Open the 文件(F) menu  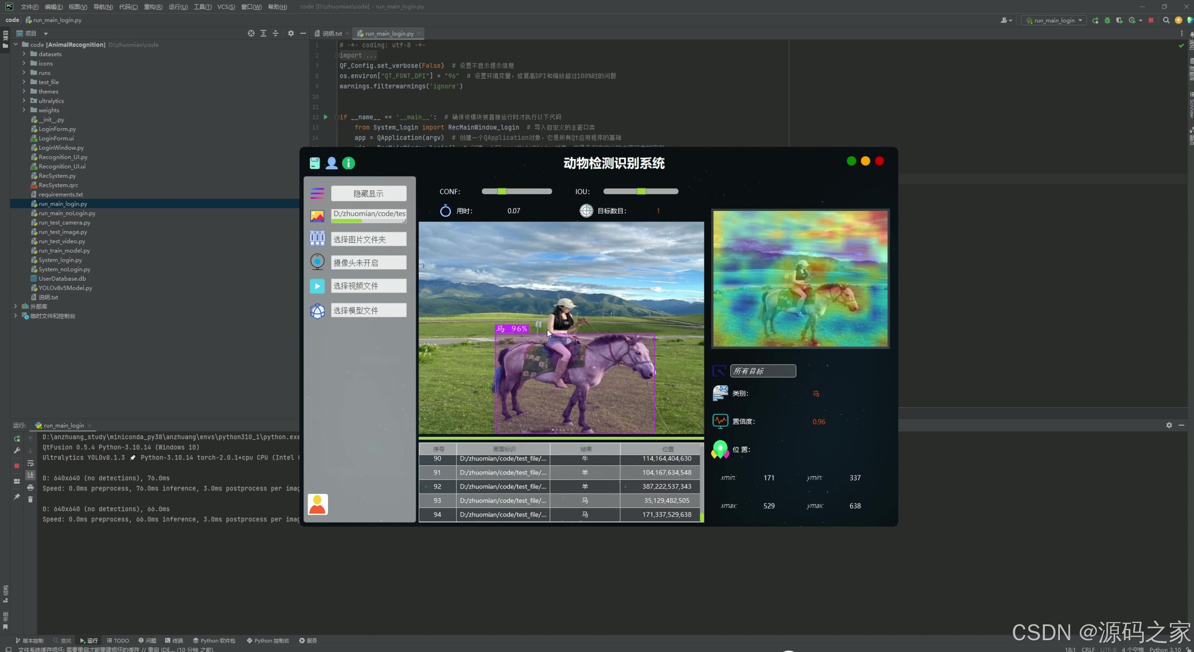(x=29, y=6)
